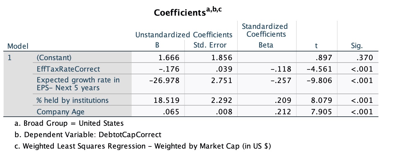Image resolution: width=413 pixels, height=157 pixels.
Task: Click the Company Age row label
Action: click(x=60, y=112)
